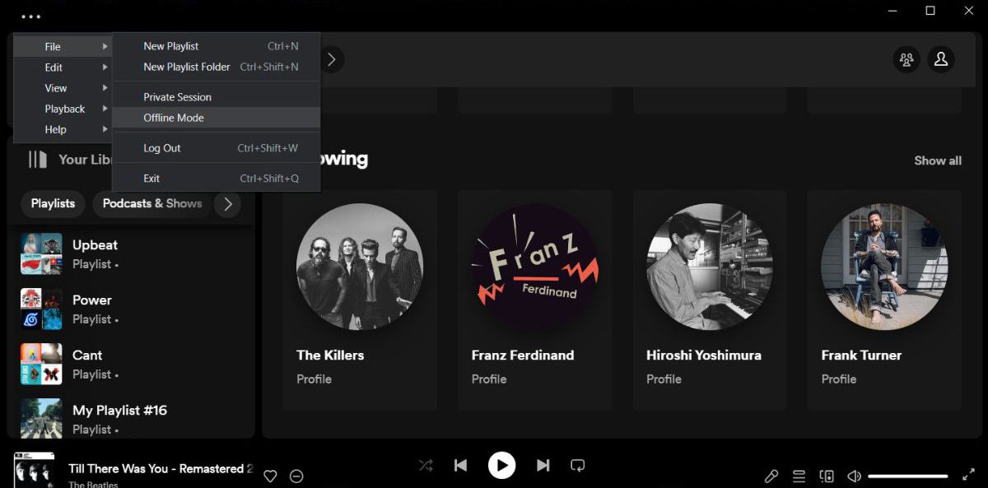Start a Private Session
The width and height of the screenshot is (988, 488).
coord(217,97)
